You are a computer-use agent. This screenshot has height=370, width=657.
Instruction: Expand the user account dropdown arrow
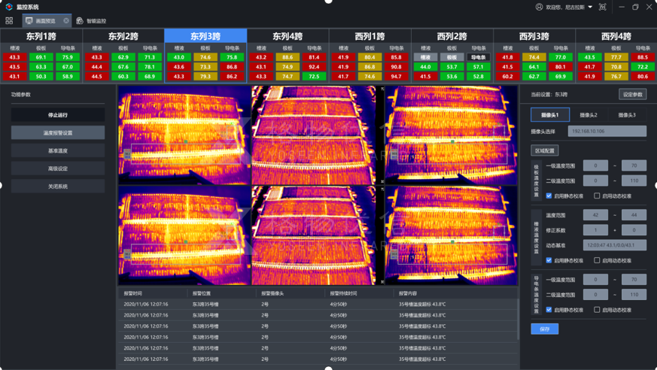pyautogui.click(x=590, y=7)
